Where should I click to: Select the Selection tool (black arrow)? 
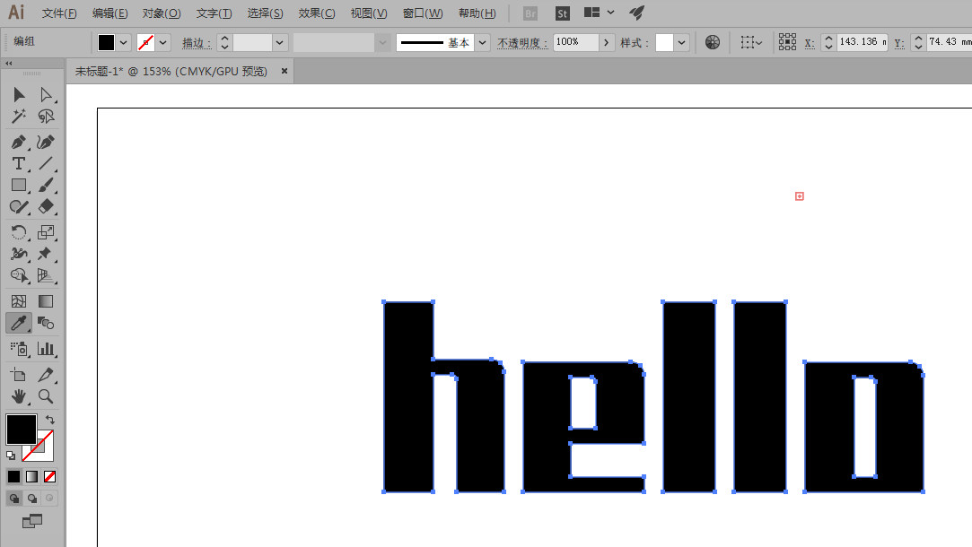19,94
